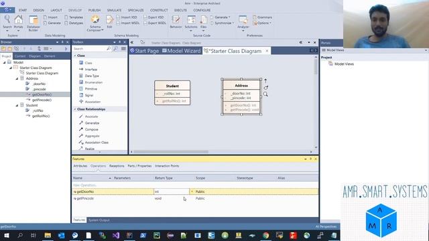Open the Search tool in the ribbon

(7, 22)
